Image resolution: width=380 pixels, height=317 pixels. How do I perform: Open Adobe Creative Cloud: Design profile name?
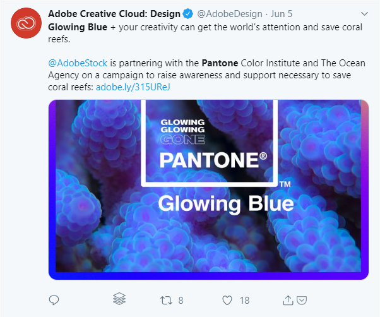(114, 13)
